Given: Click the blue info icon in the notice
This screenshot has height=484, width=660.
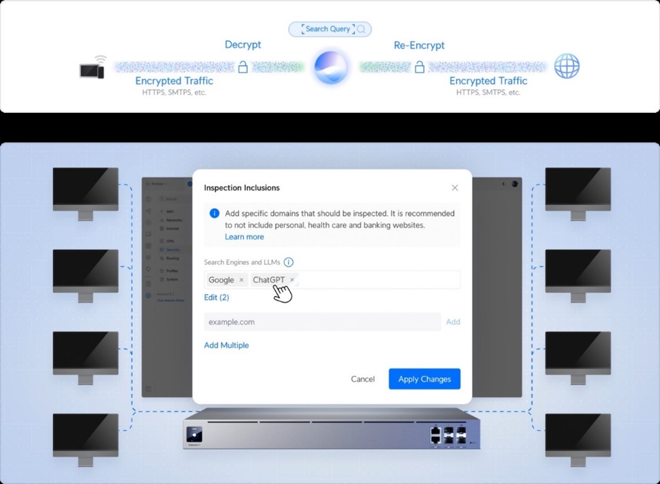Looking at the screenshot, I should coord(214,213).
